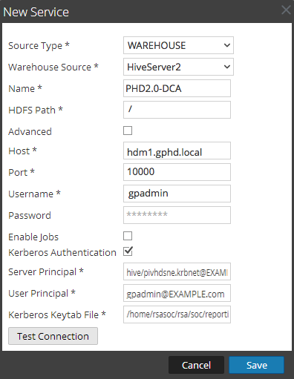Image resolution: width=294 pixels, height=379 pixels.
Task: Focus the Password field
Action: point(177,215)
